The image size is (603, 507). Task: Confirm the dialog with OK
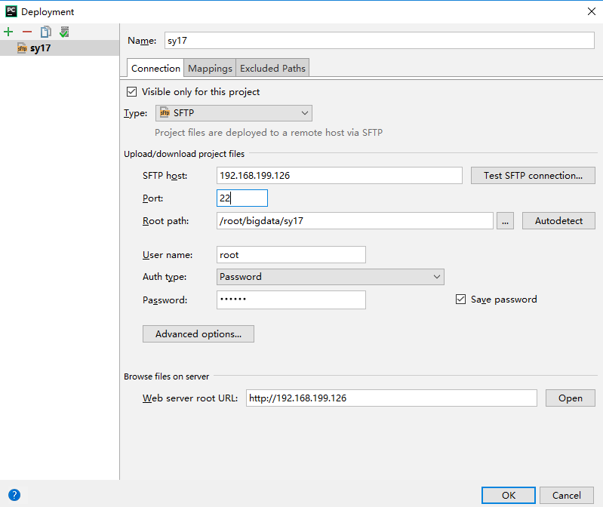(509, 496)
